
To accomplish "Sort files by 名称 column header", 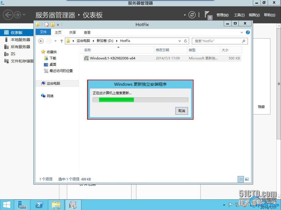I will [117, 50].
